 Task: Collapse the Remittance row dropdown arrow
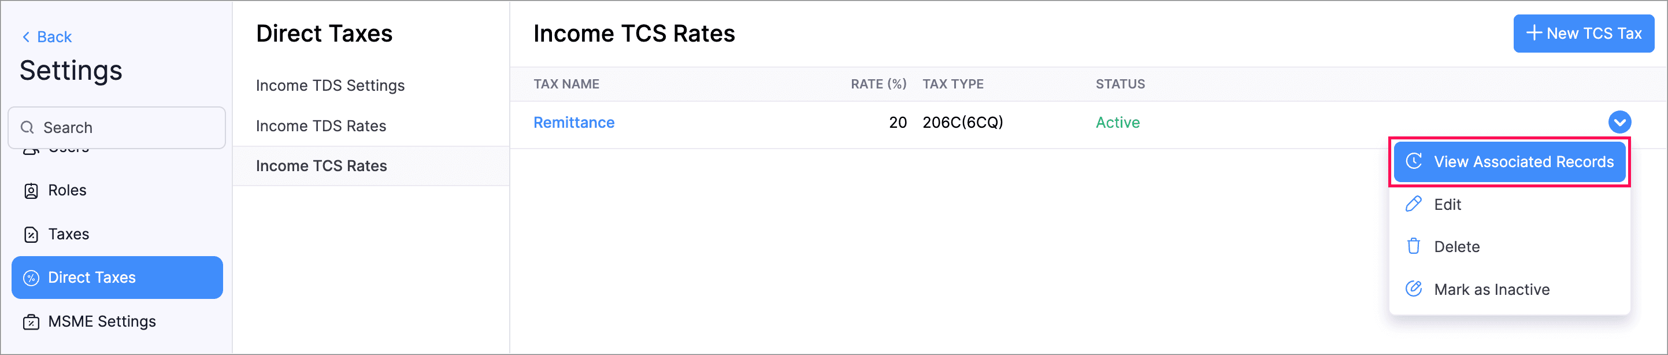tap(1619, 123)
